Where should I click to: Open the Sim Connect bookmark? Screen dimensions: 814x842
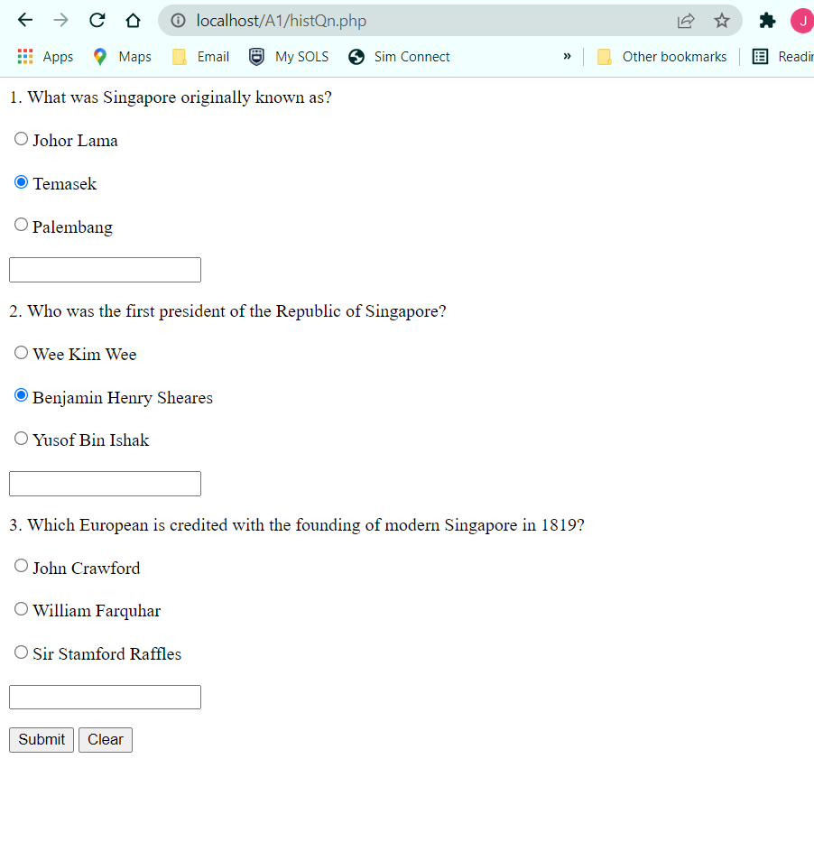click(399, 56)
